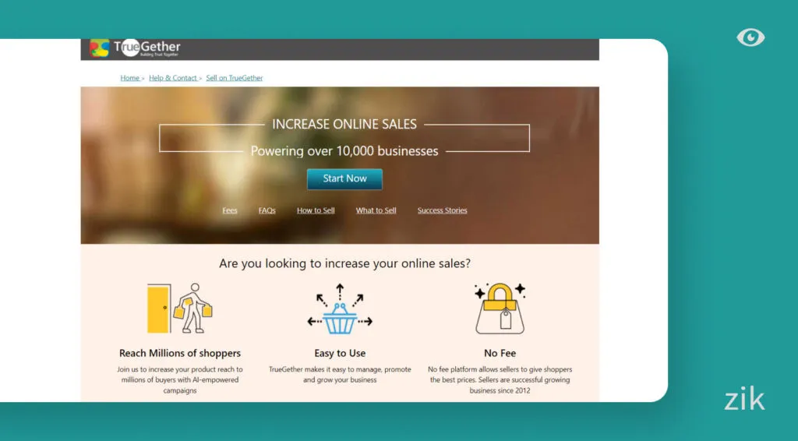Click the shopper with bags icon

click(180, 309)
